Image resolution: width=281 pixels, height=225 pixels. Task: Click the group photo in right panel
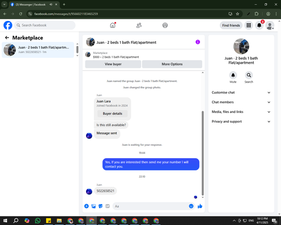click(241, 46)
